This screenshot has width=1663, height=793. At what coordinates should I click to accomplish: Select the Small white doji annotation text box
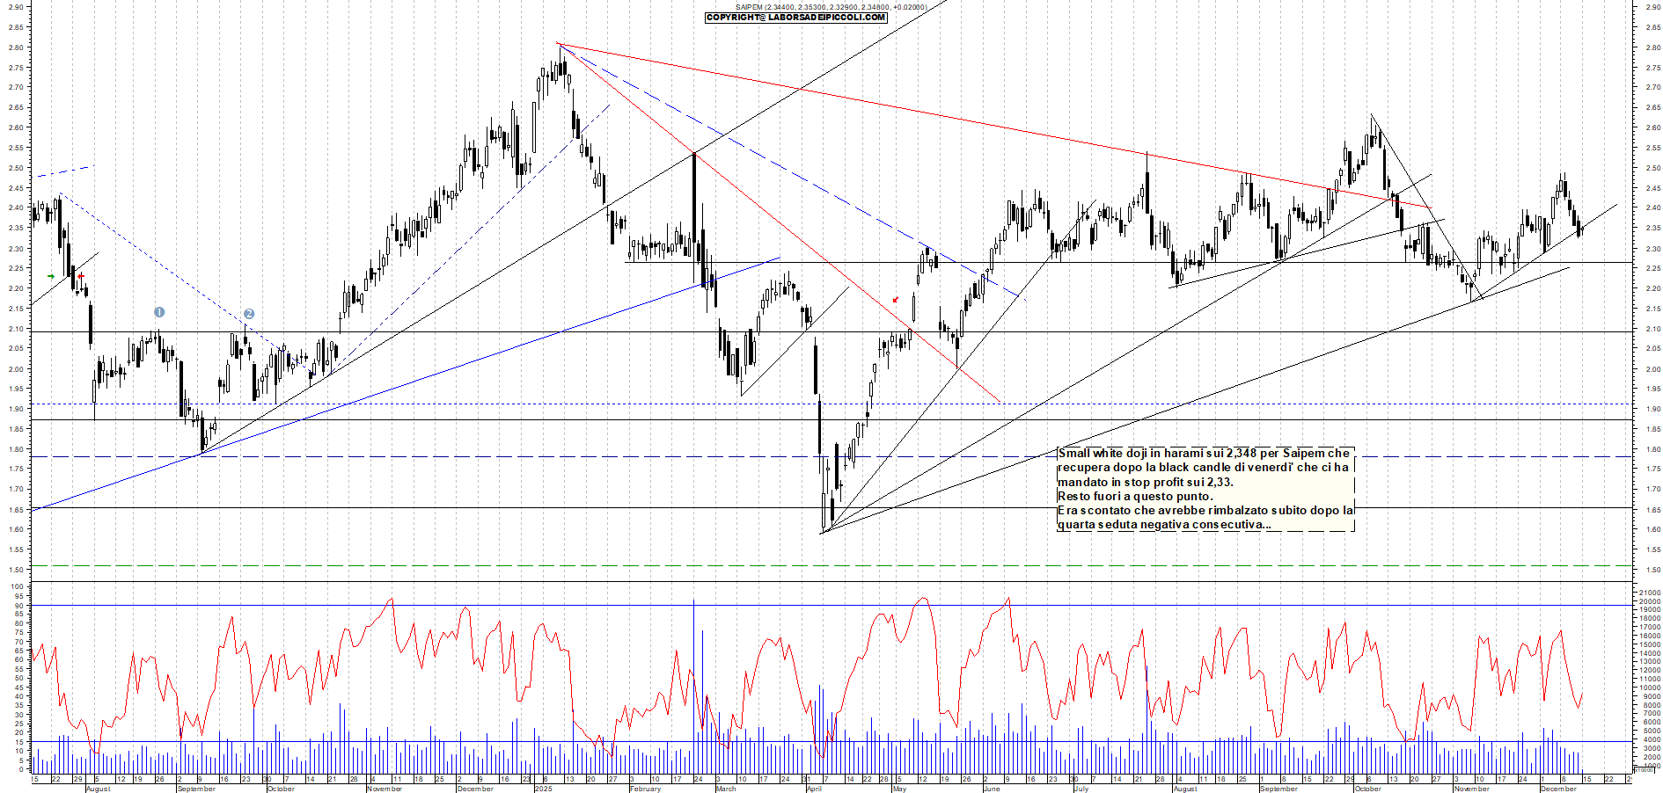click(1205, 489)
